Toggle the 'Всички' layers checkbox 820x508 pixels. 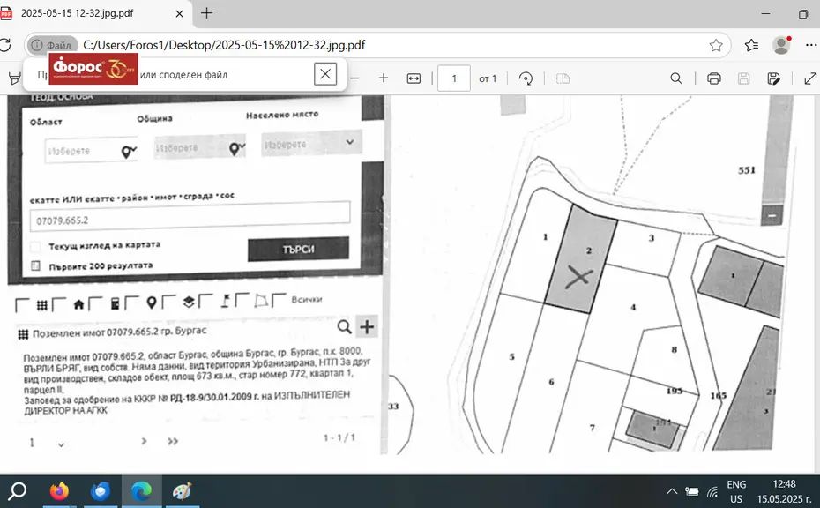point(279,302)
